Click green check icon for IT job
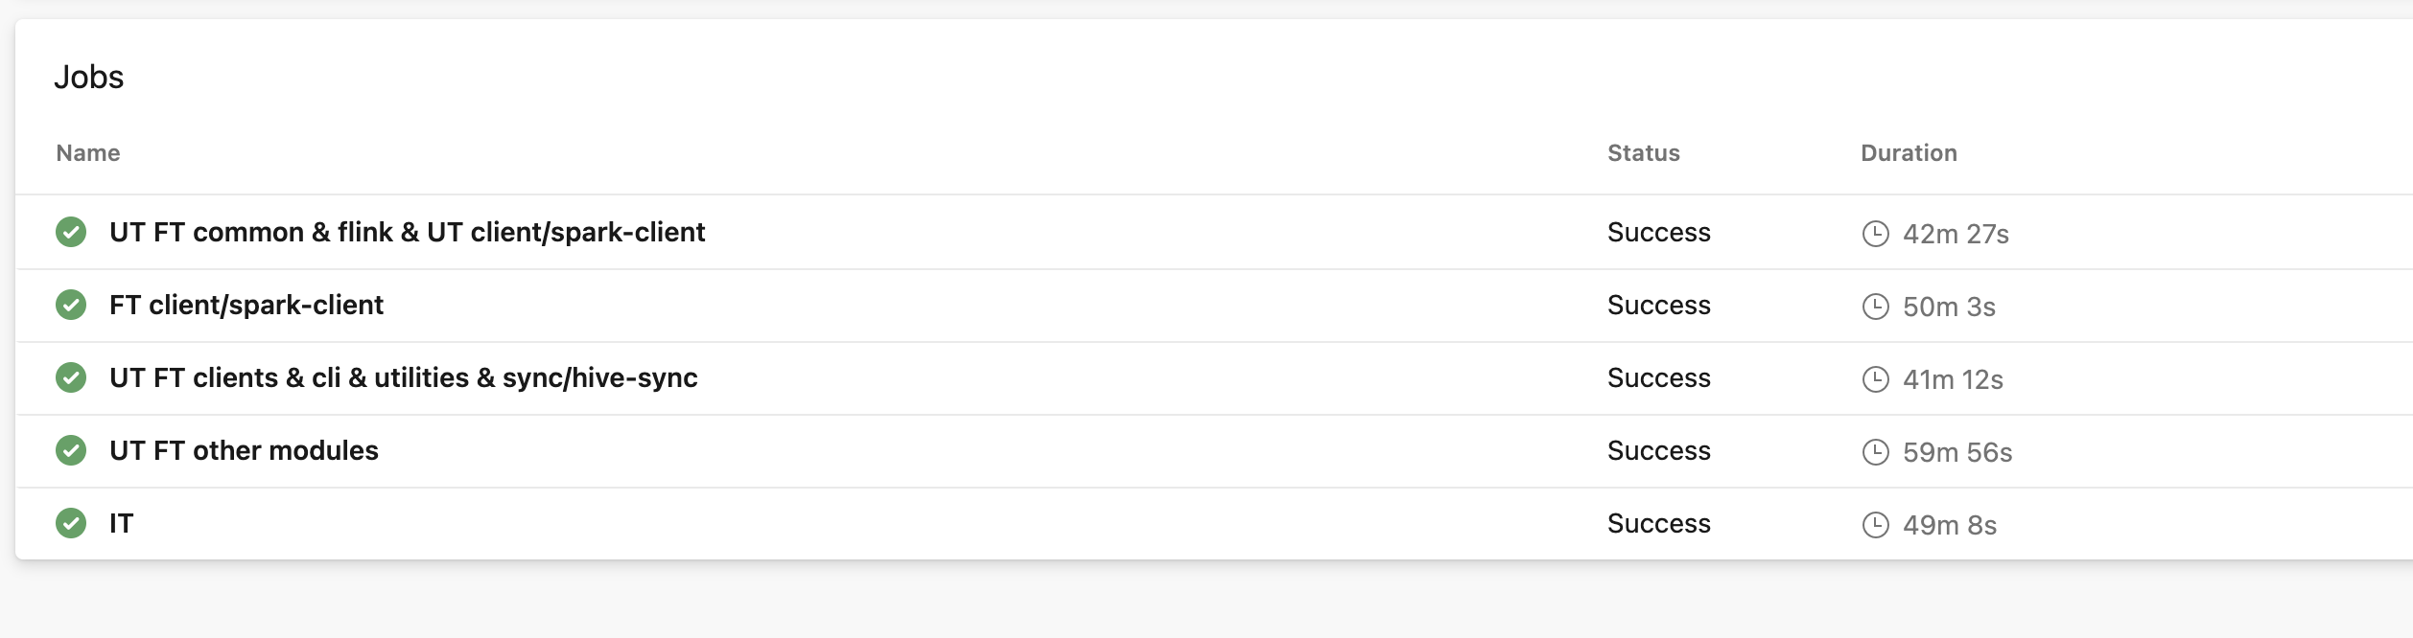This screenshot has width=2413, height=638. [x=71, y=523]
